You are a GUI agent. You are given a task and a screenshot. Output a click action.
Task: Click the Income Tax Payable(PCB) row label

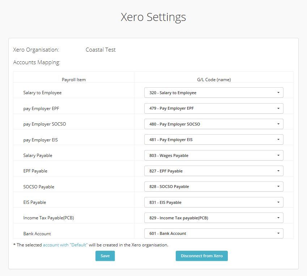tap(48, 218)
